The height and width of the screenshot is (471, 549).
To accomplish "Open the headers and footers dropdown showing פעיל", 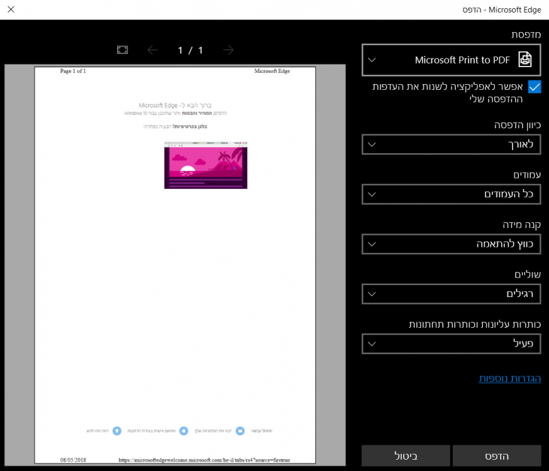I will coord(452,344).
